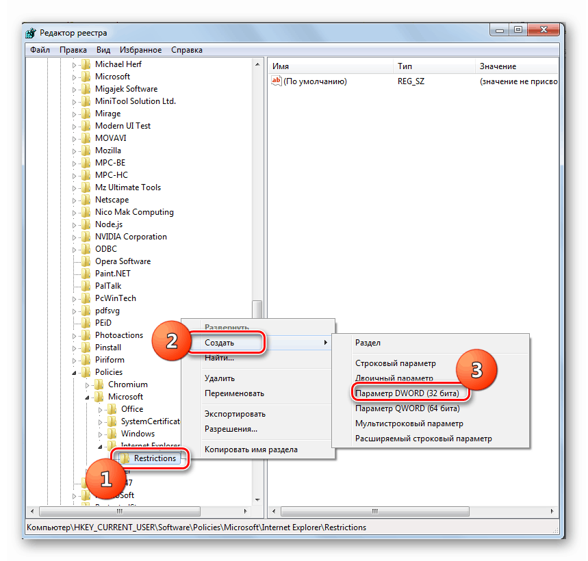Viewport: 588px width, 561px height.
Task: Select the Windows key under Policies
Action: (138, 434)
